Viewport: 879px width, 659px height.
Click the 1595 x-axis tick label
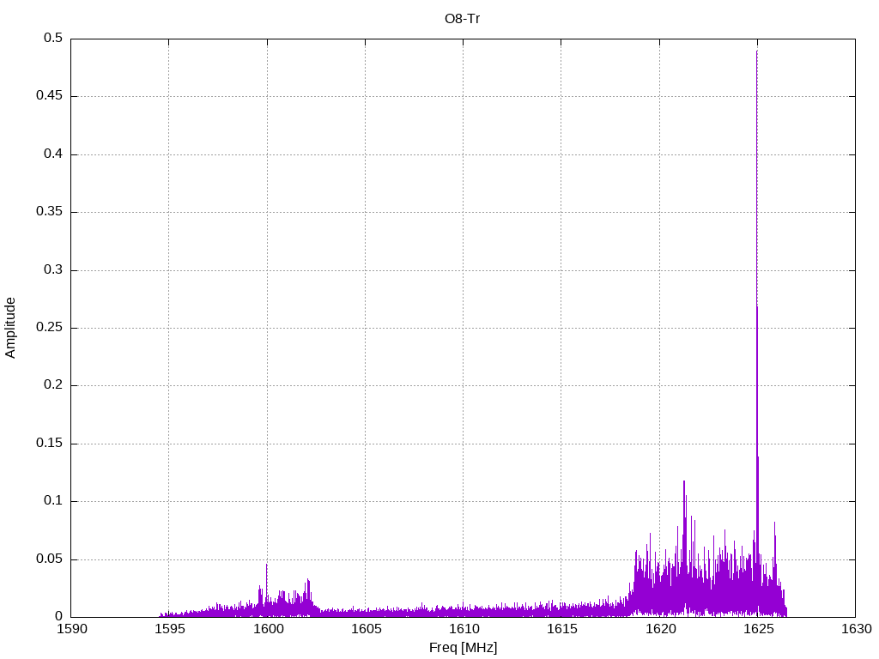tap(170, 629)
